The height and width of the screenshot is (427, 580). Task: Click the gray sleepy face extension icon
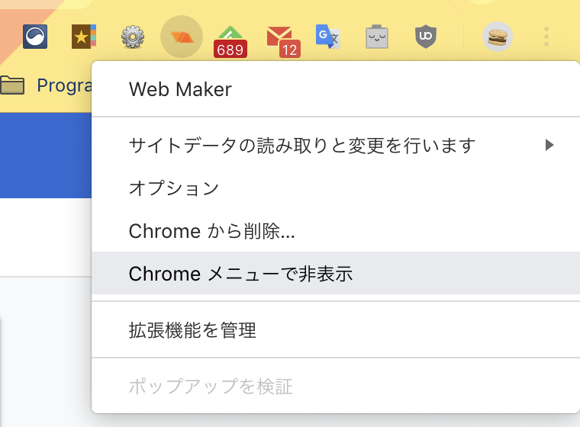[377, 37]
